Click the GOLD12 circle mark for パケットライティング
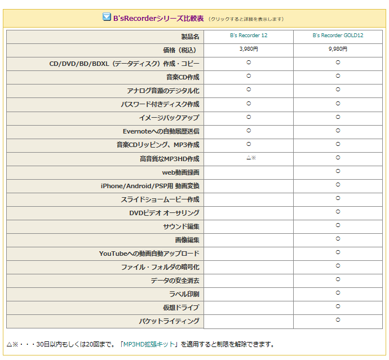 (x=338, y=320)
